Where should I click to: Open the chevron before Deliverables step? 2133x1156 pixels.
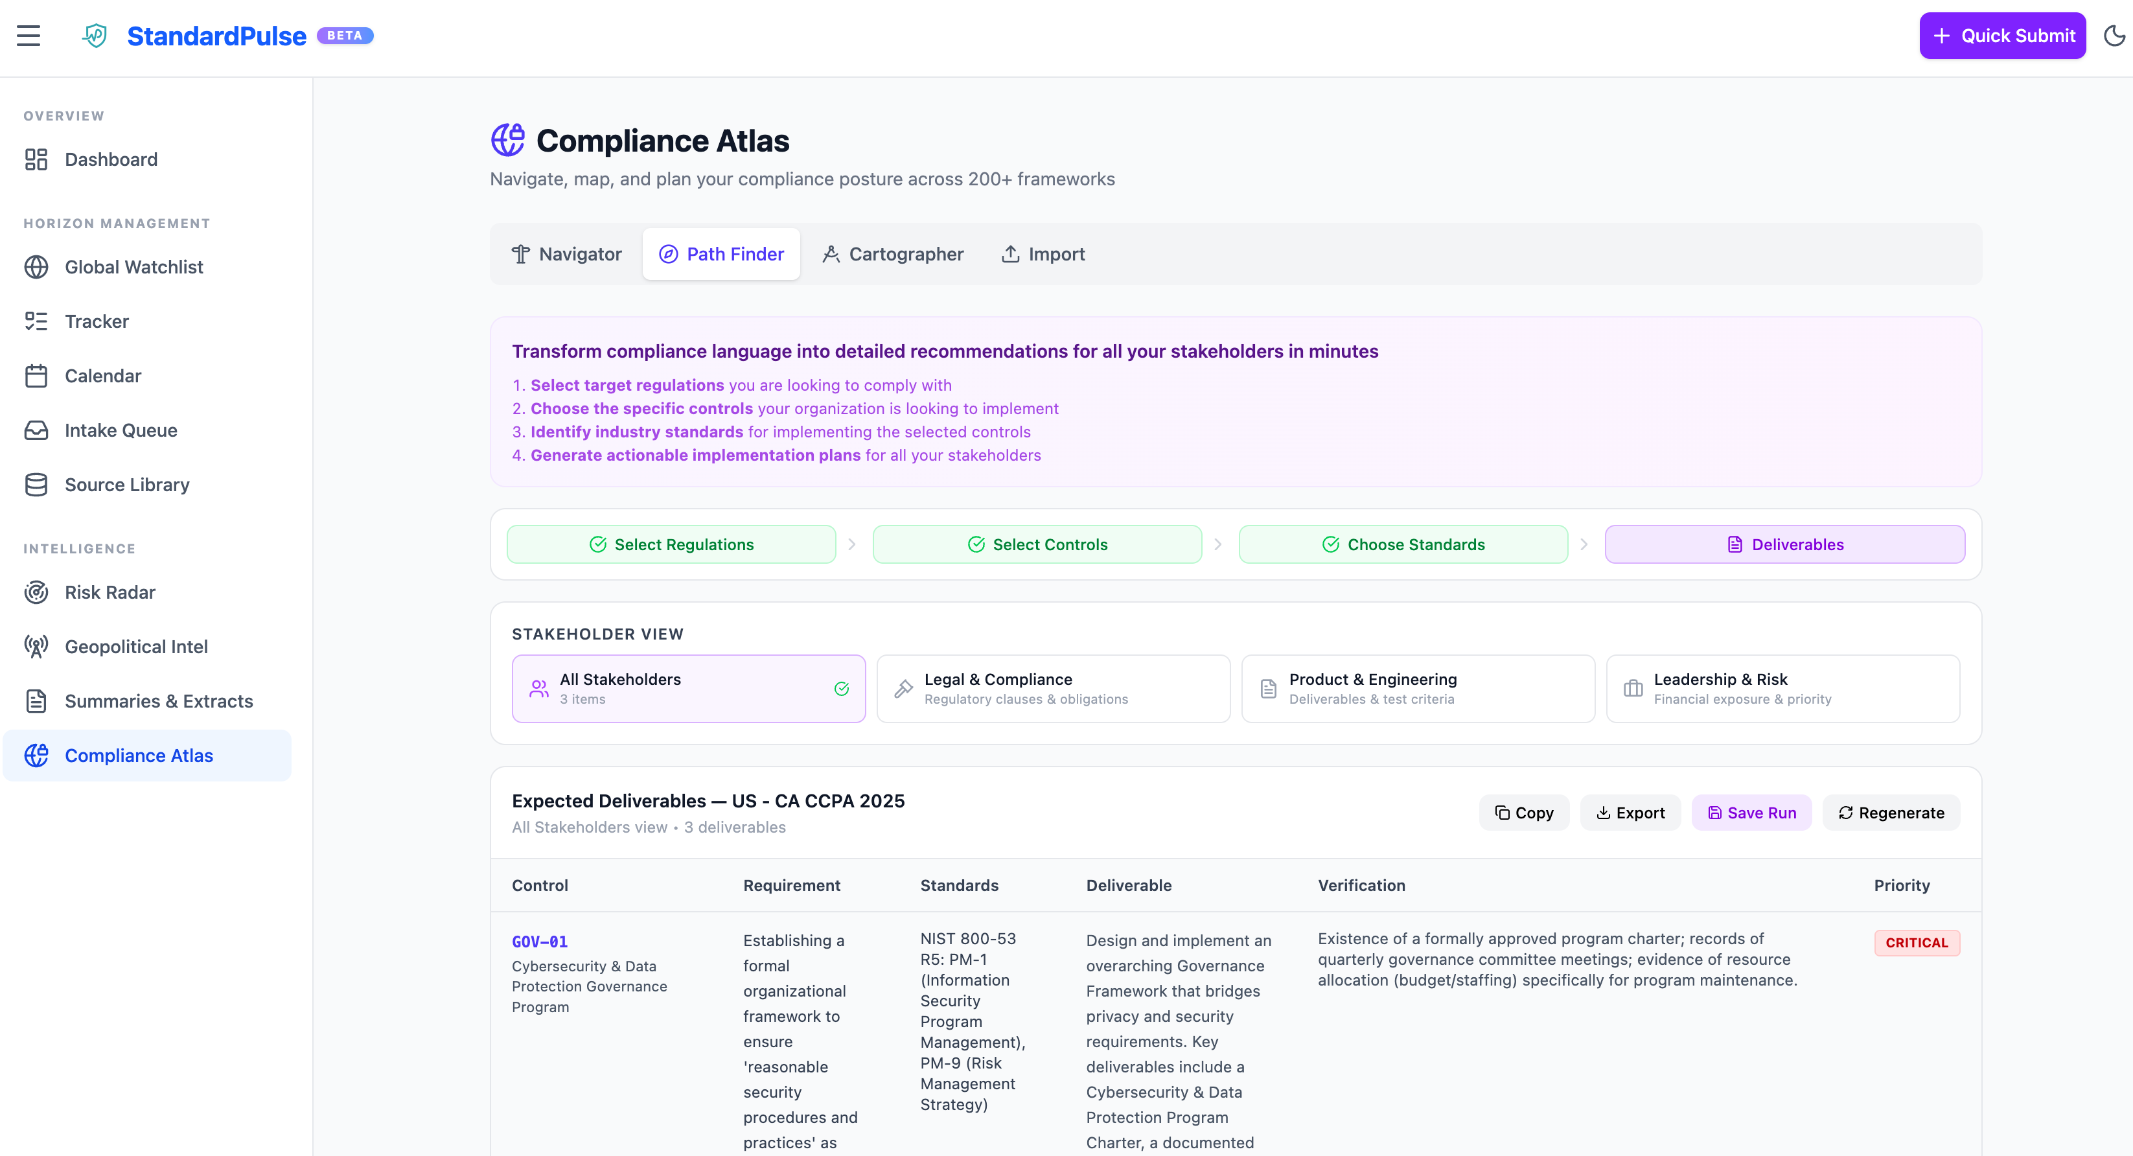[x=1585, y=544]
